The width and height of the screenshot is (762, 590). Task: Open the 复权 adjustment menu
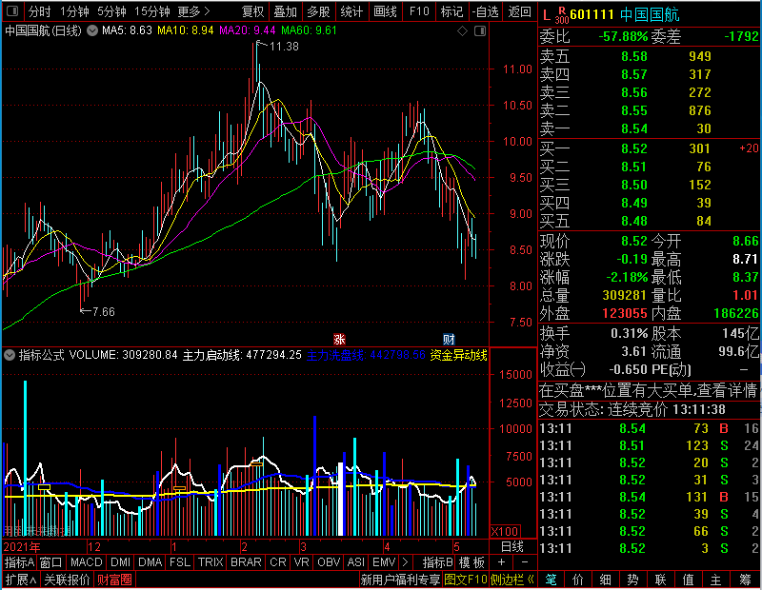(x=252, y=11)
